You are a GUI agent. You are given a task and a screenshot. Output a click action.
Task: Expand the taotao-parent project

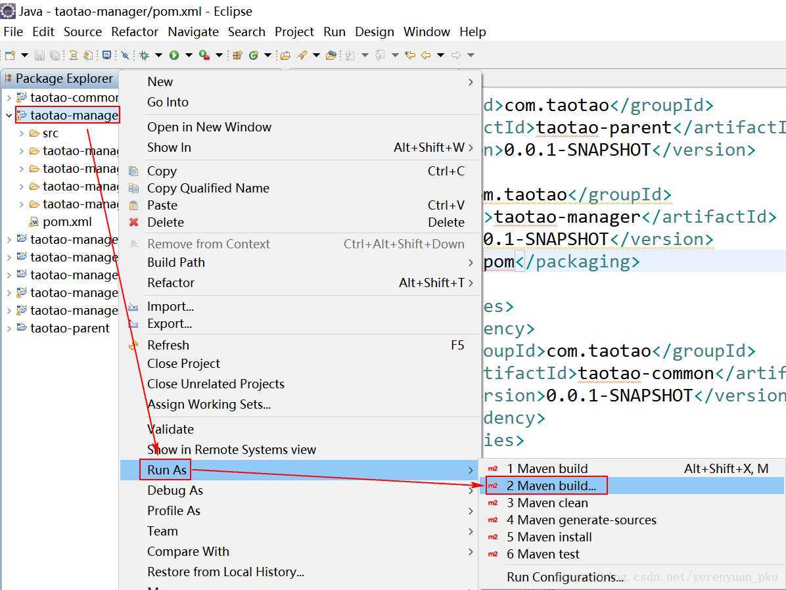tap(9, 329)
